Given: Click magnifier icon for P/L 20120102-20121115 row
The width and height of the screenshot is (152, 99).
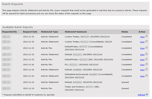Looking at the screenshot, I should [x=147, y=64].
